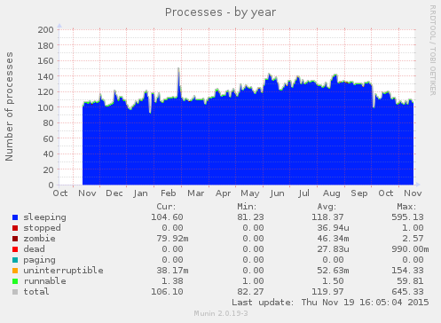The height and width of the screenshot is (323, 441).
Task: Click runnable current value 1.38
Action: 172,281
